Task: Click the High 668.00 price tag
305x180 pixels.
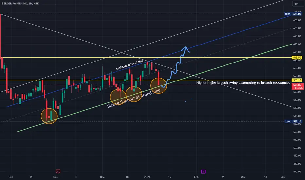Action: 293,14
